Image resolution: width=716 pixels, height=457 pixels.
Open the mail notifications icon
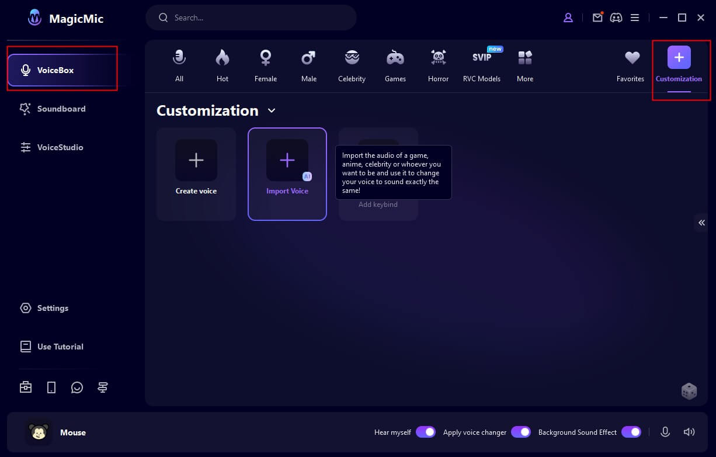point(597,18)
